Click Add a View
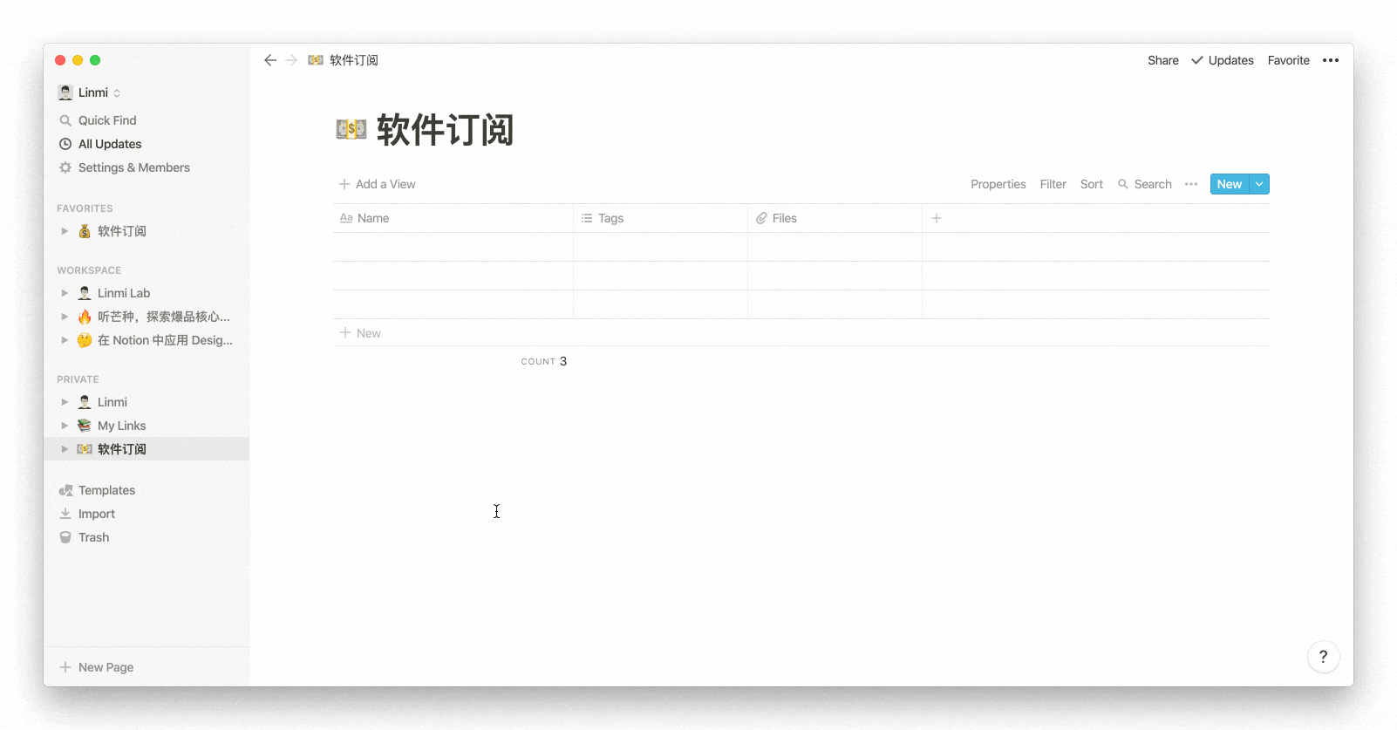The height and width of the screenshot is (730, 1397). pos(378,184)
